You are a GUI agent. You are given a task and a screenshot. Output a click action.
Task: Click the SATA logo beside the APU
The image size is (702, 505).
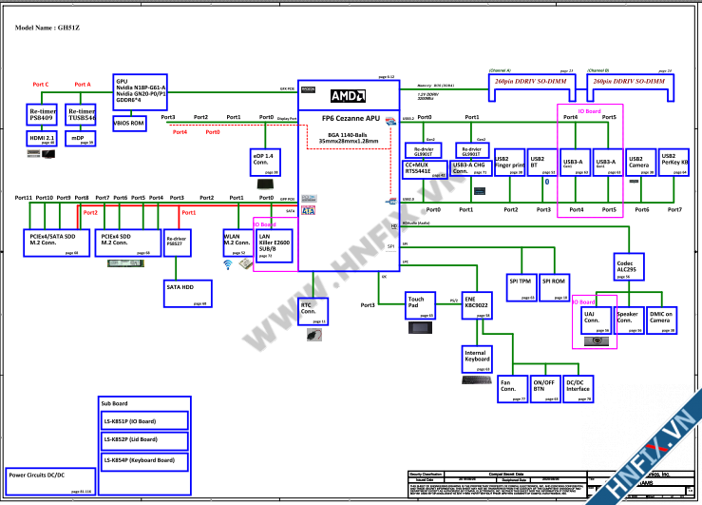click(x=306, y=210)
